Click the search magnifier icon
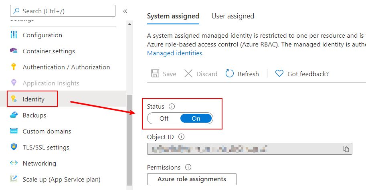This screenshot has height=190, width=366. pyautogui.click(x=16, y=11)
